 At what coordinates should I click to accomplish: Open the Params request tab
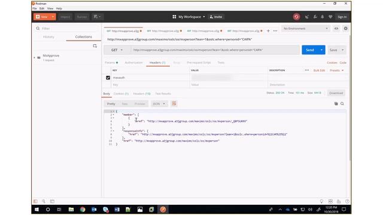(111, 63)
